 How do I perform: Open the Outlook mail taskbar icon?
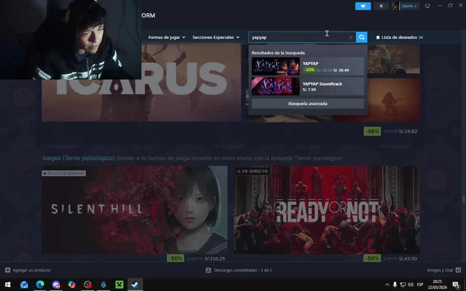(24, 285)
